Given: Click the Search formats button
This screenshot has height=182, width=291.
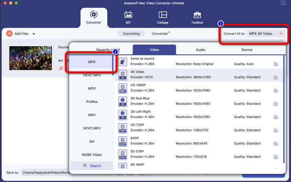Looking at the screenshot, I should (x=92, y=166).
